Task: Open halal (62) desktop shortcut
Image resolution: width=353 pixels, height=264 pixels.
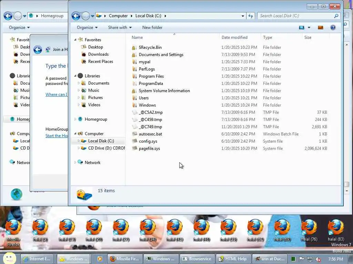Action: click(255, 230)
